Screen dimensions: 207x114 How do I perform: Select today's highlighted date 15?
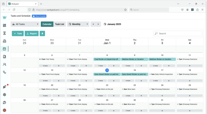107,70
